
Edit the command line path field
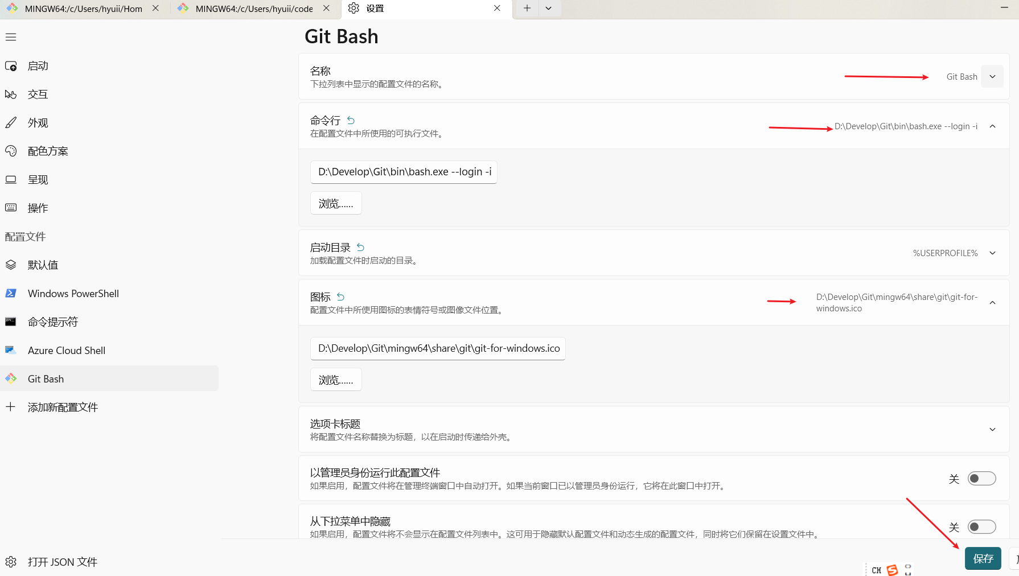pos(404,172)
